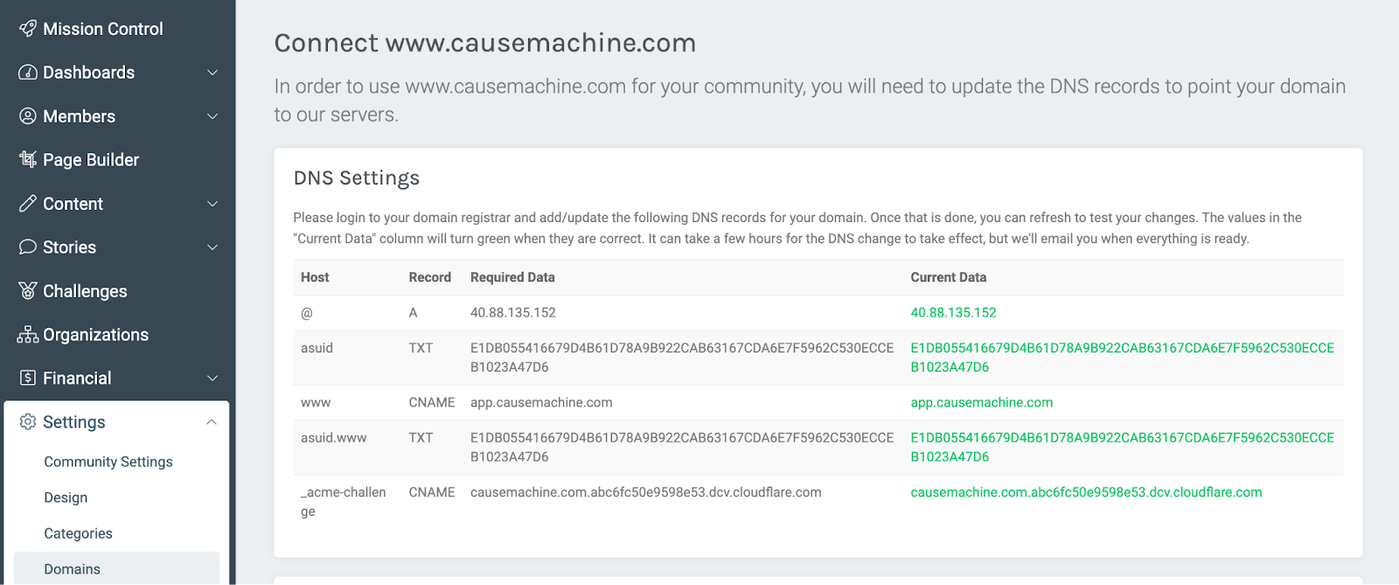Open the Categories submenu link
The image size is (1399, 585).
pyautogui.click(x=78, y=533)
